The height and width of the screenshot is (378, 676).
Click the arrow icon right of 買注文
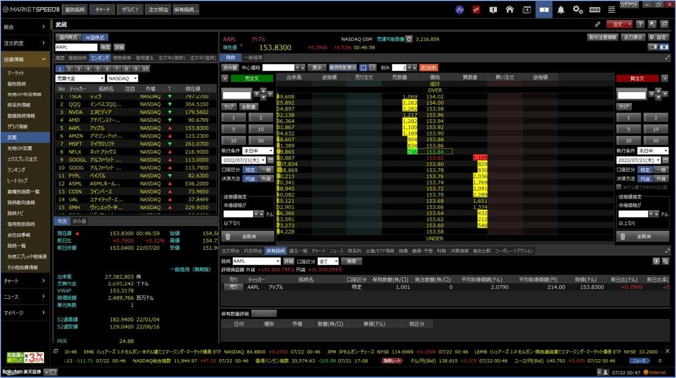pos(665,78)
